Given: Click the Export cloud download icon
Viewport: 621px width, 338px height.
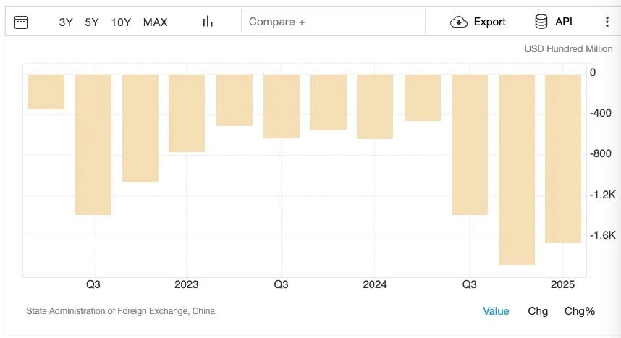Looking at the screenshot, I should [x=459, y=22].
